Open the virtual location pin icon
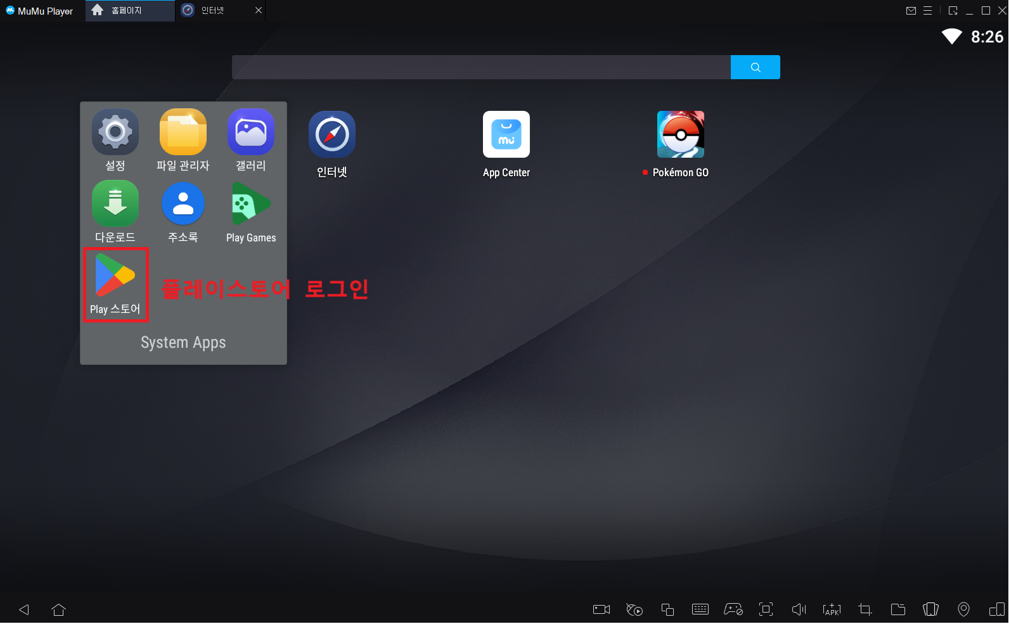Screen dimensions: 1009x624 click(963, 609)
